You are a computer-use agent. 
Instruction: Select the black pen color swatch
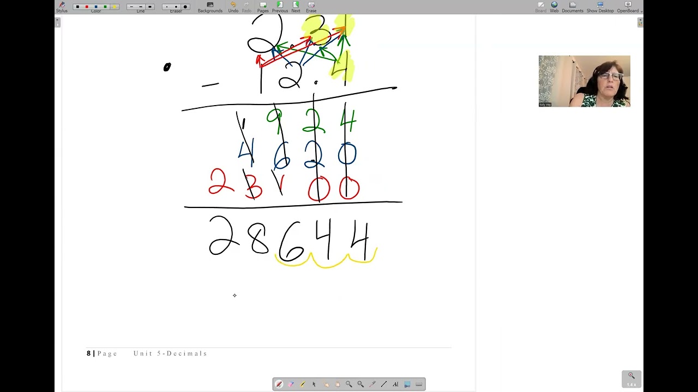coord(77,7)
